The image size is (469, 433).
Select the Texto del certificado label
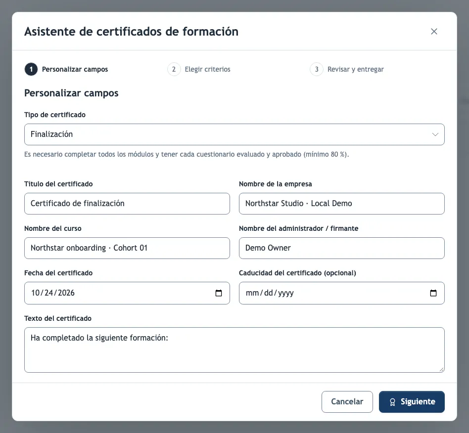(58, 318)
